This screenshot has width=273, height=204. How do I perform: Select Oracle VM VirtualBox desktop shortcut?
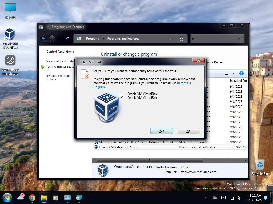tap(10, 39)
